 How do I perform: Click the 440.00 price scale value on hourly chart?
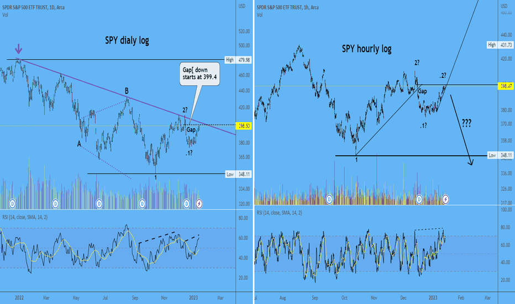pyautogui.click(x=506, y=34)
